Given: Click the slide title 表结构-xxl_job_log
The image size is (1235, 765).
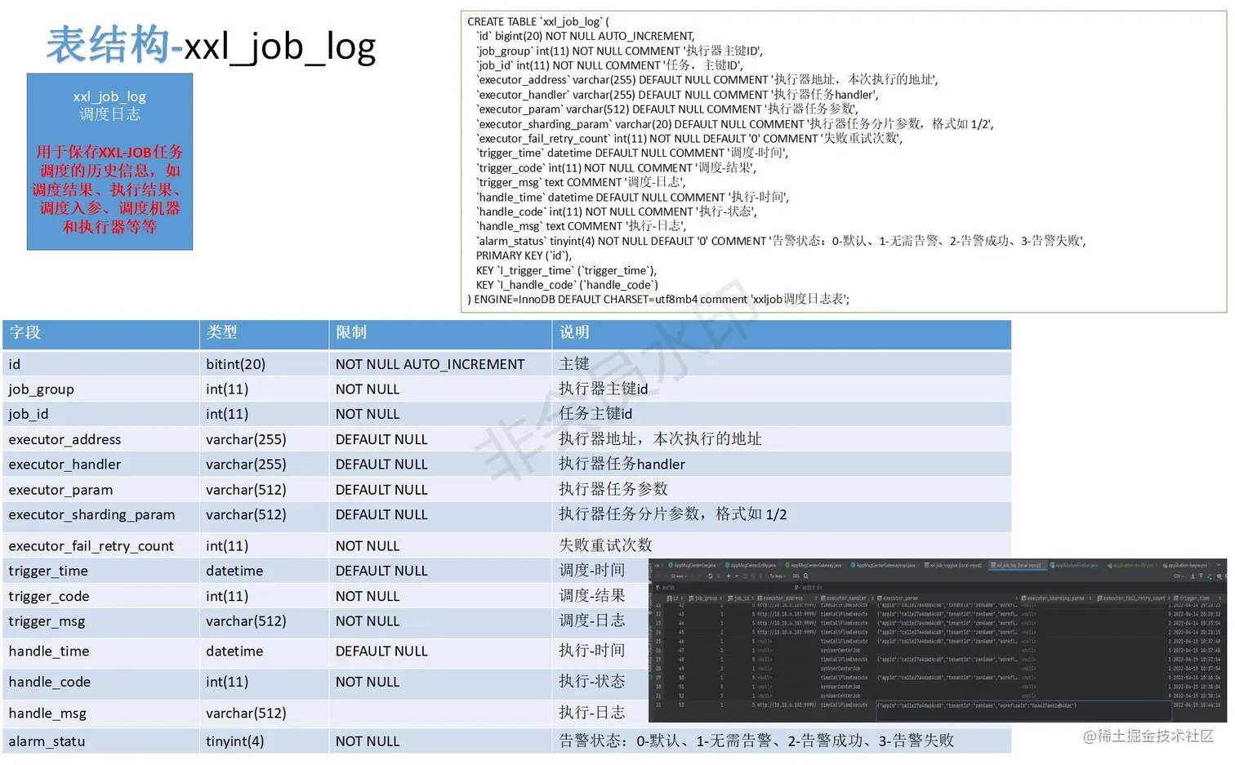Looking at the screenshot, I should (211, 45).
